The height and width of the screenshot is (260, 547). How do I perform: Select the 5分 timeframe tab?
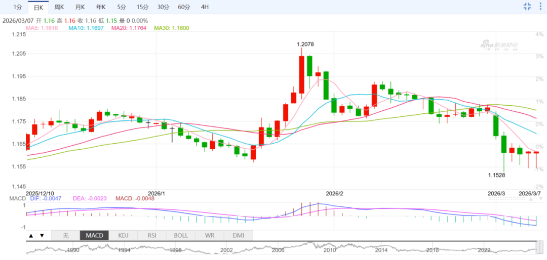point(122,7)
